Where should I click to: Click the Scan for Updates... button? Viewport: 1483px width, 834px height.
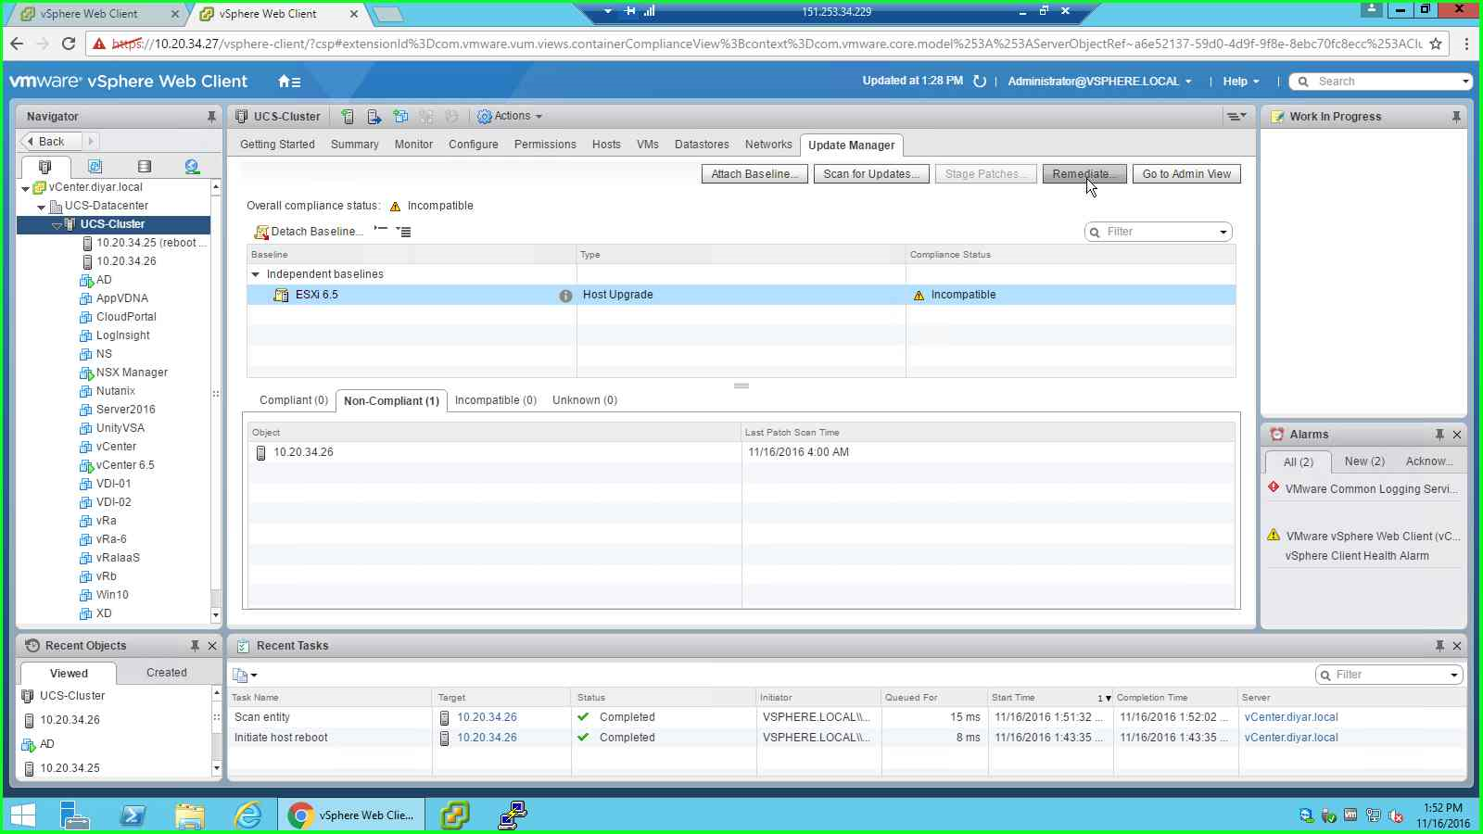tap(871, 174)
